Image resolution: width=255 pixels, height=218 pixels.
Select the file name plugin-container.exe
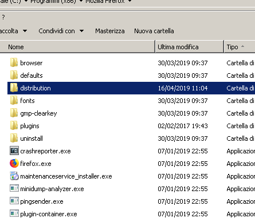pos(49,214)
